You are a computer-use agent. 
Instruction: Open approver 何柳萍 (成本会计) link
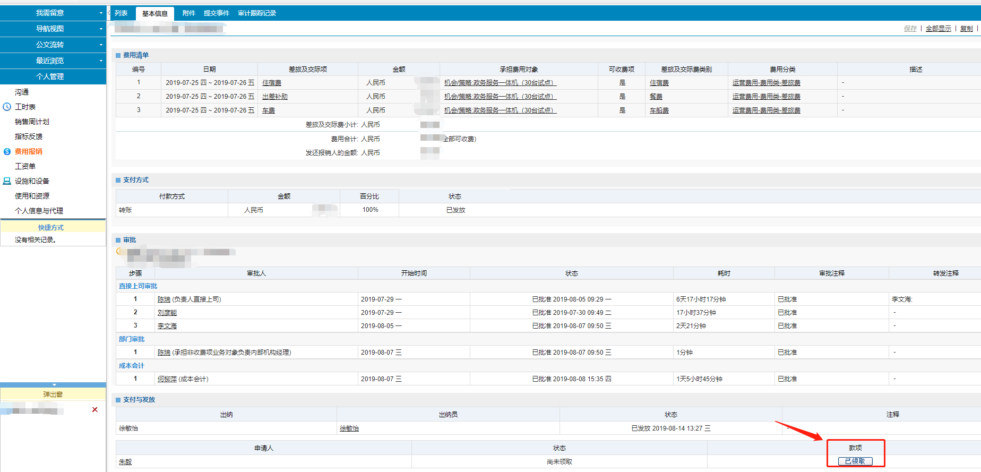[x=167, y=379]
